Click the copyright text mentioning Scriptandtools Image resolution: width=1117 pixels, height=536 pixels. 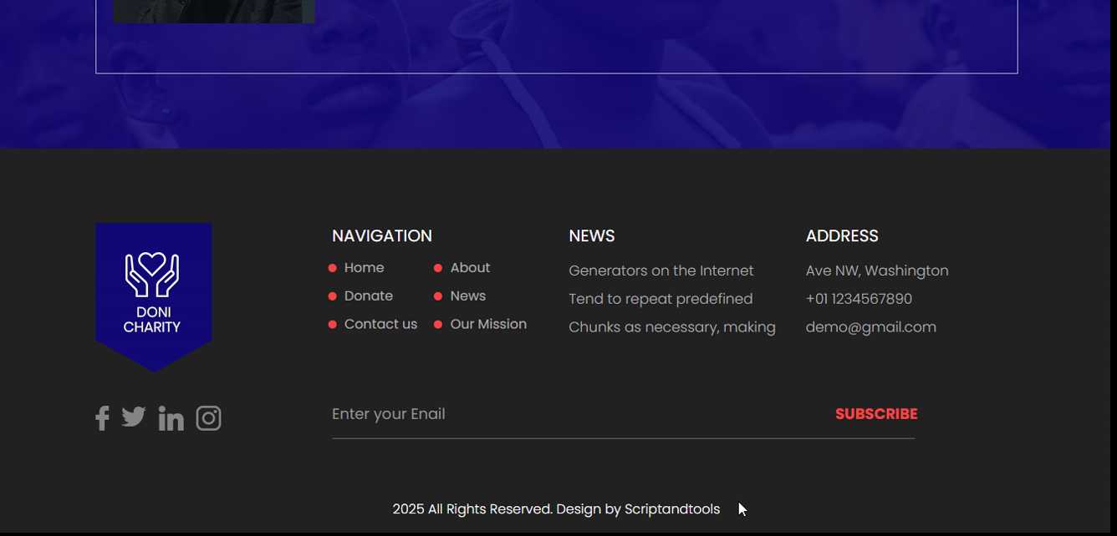coord(556,509)
